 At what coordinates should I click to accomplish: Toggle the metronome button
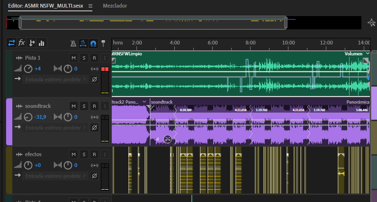coord(73,43)
